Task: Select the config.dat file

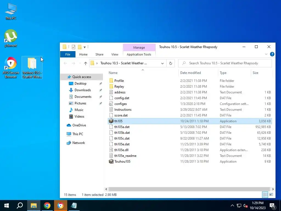Action: (x=190, y=98)
